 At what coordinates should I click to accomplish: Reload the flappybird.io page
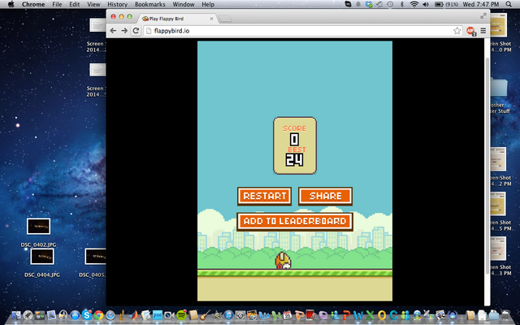136,31
